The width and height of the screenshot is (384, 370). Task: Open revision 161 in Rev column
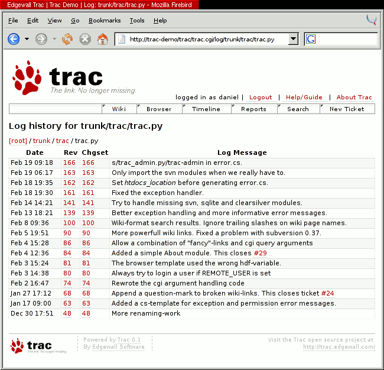pos(69,193)
